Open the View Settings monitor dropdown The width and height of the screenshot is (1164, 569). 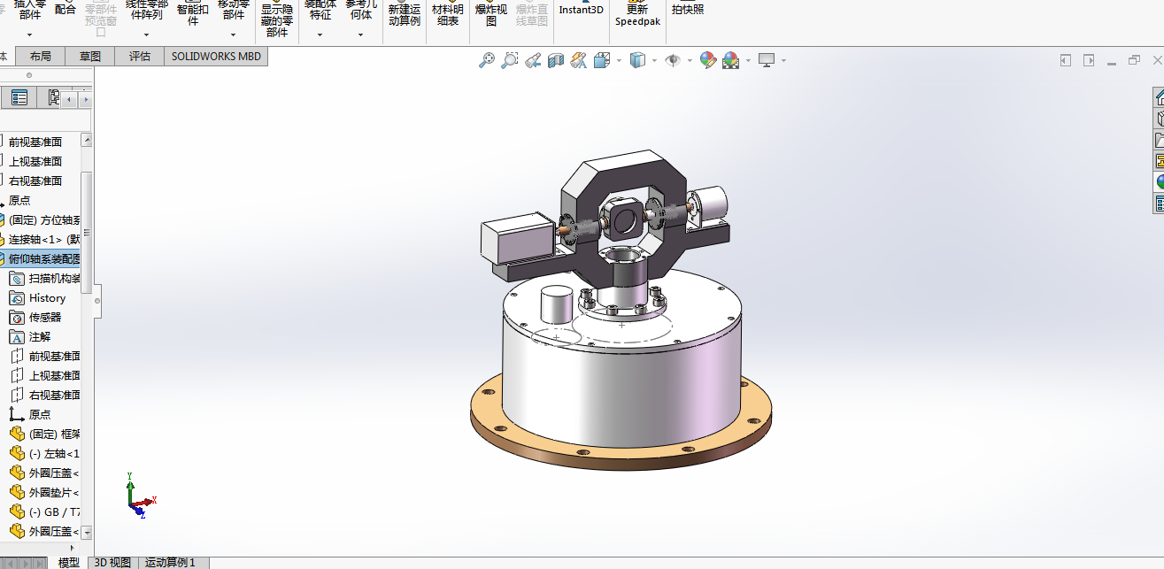coord(783,60)
